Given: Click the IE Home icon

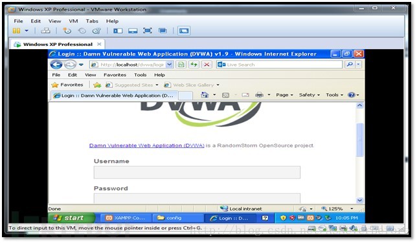Looking at the screenshot, I should pyautogui.click(x=205, y=95).
